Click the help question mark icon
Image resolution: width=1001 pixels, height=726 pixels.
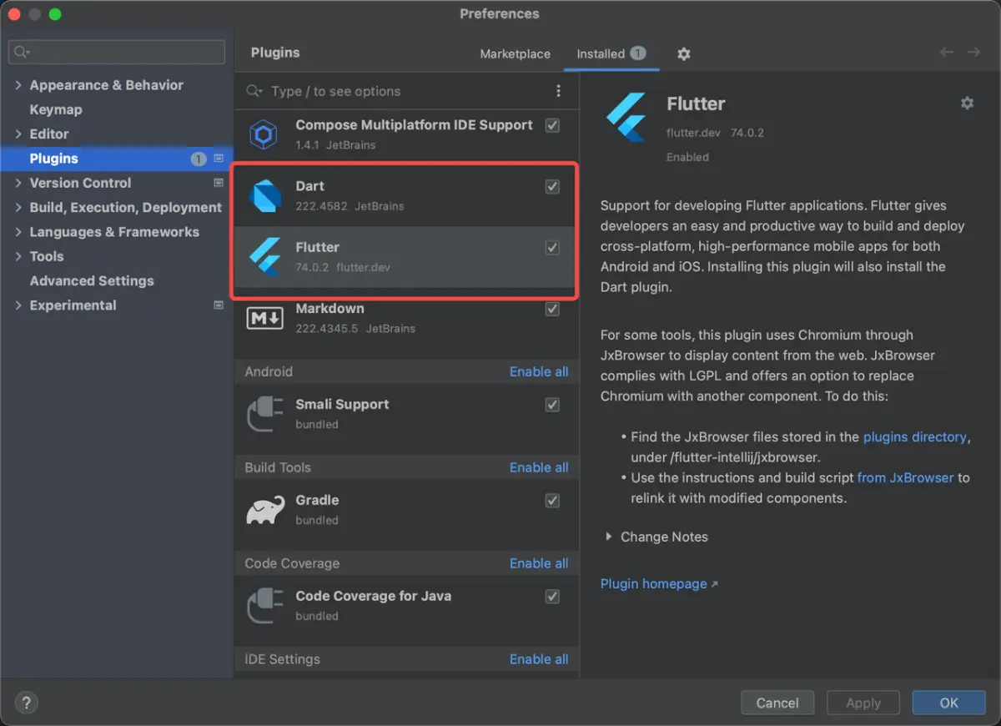pos(26,703)
